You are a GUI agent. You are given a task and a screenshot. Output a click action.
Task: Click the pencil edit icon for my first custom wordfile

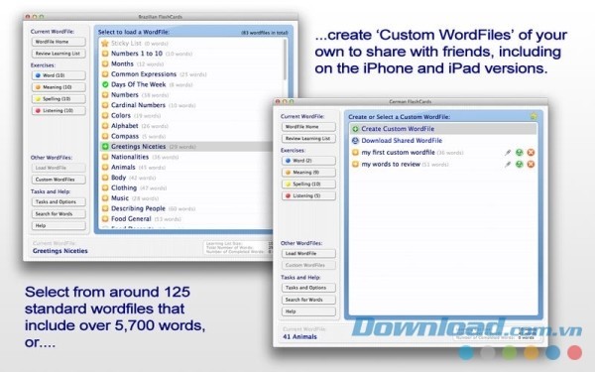pos(508,153)
